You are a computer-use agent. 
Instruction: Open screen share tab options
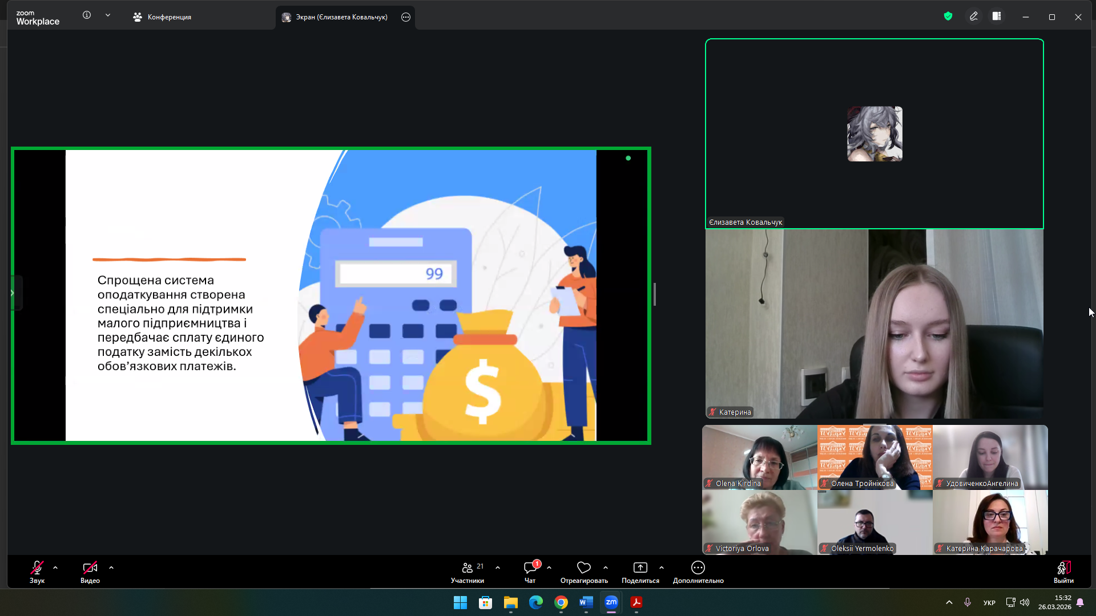[x=406, y=17]
